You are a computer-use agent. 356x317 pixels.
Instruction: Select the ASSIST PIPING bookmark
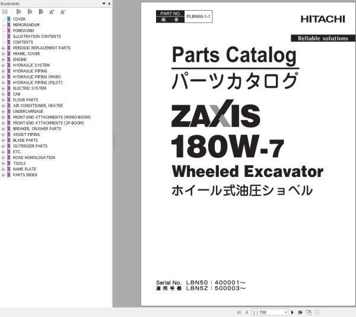pyautogui.click(x=26, y=134)
